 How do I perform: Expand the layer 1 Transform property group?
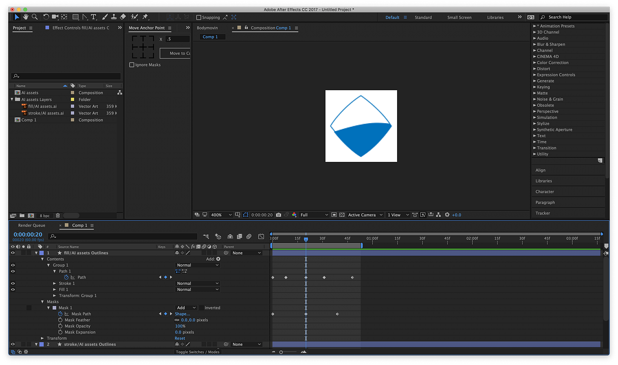43,338
